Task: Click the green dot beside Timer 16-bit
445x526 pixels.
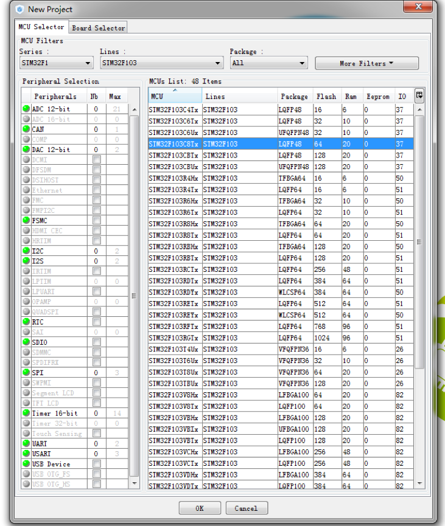Action: [x=26, y=413]
